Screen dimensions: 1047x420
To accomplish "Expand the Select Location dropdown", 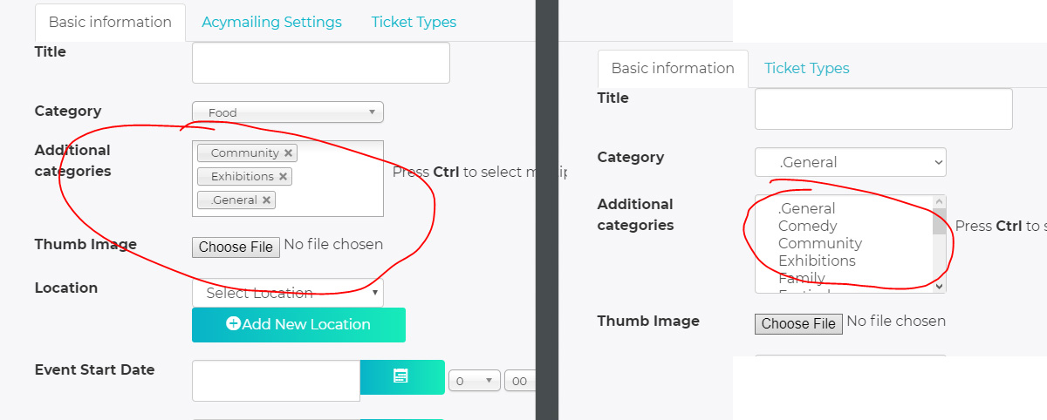I will pos(288,293).
